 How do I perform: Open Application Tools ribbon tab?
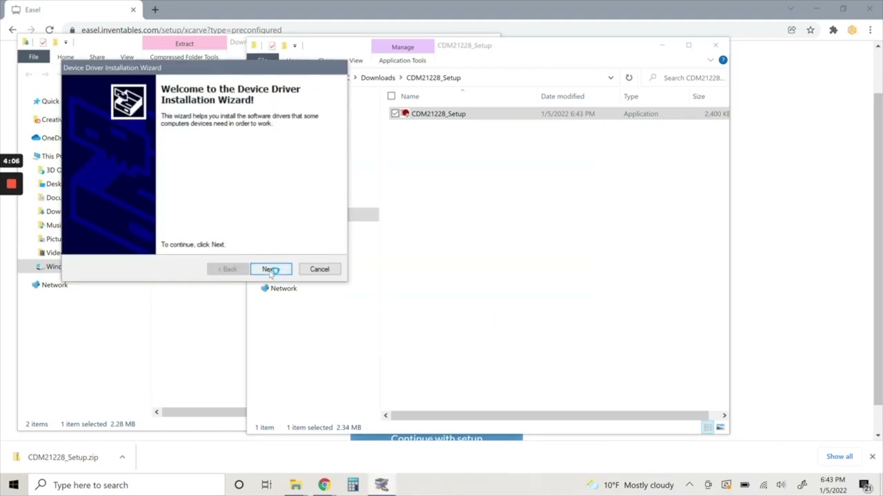[402, 61]
